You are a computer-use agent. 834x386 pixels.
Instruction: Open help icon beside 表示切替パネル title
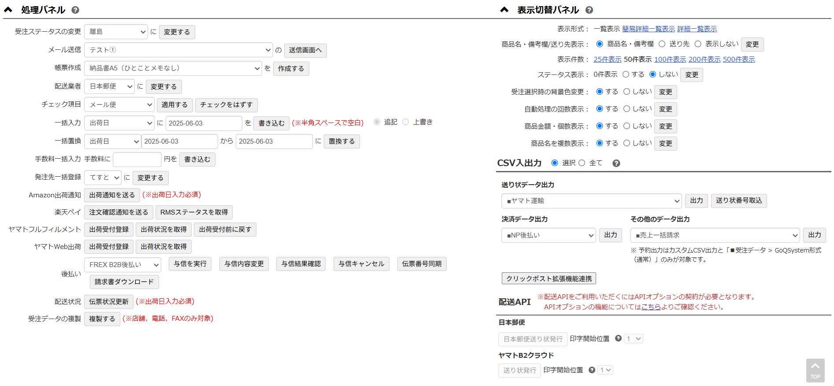point(589,10)
